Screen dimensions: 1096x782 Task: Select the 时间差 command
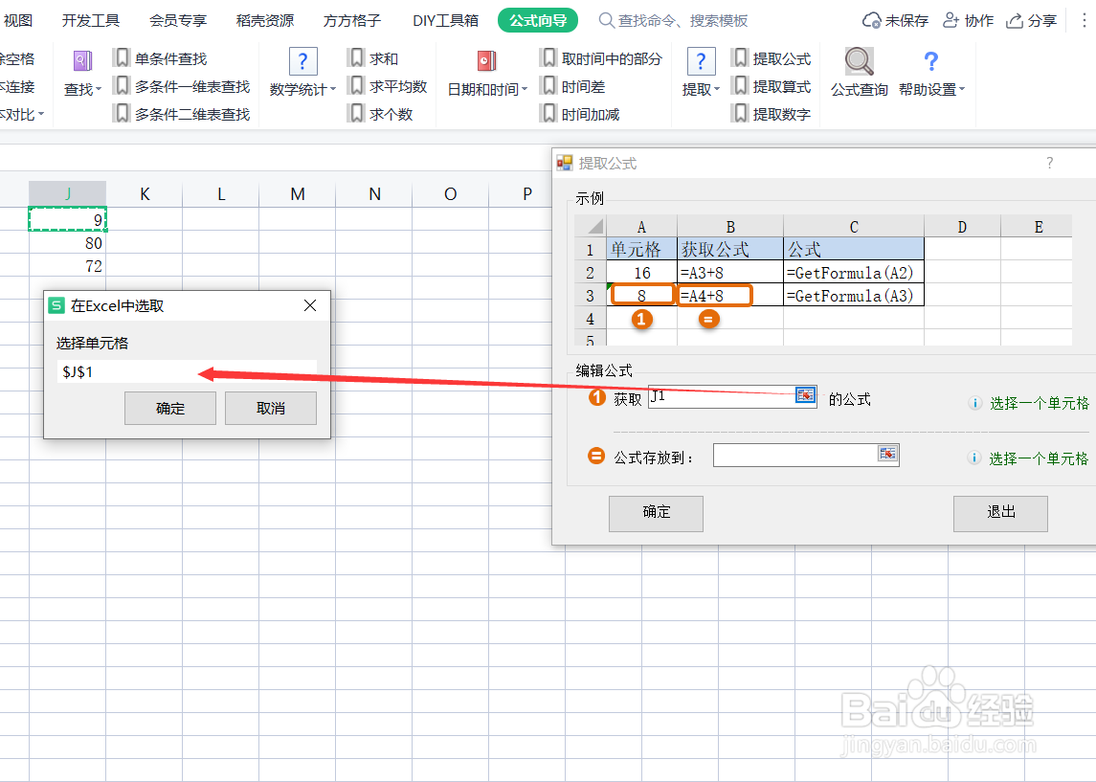point(573,87)
